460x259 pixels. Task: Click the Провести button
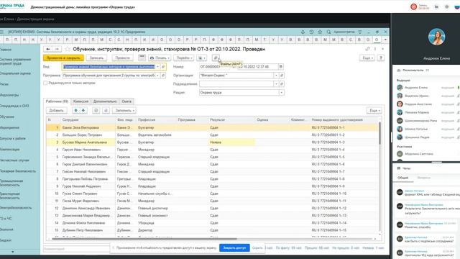coord(123,58)
